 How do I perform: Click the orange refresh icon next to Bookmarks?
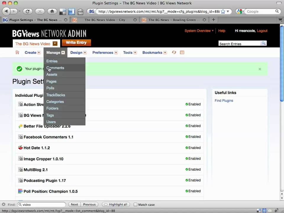[174, 52]
